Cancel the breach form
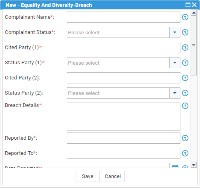200x188 pixels. point(113,176)
